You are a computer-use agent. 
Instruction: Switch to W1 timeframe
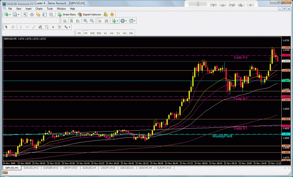pos(125,33)
